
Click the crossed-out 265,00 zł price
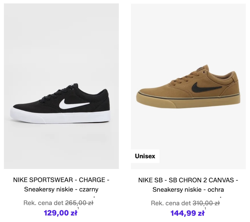pos(79,203)
